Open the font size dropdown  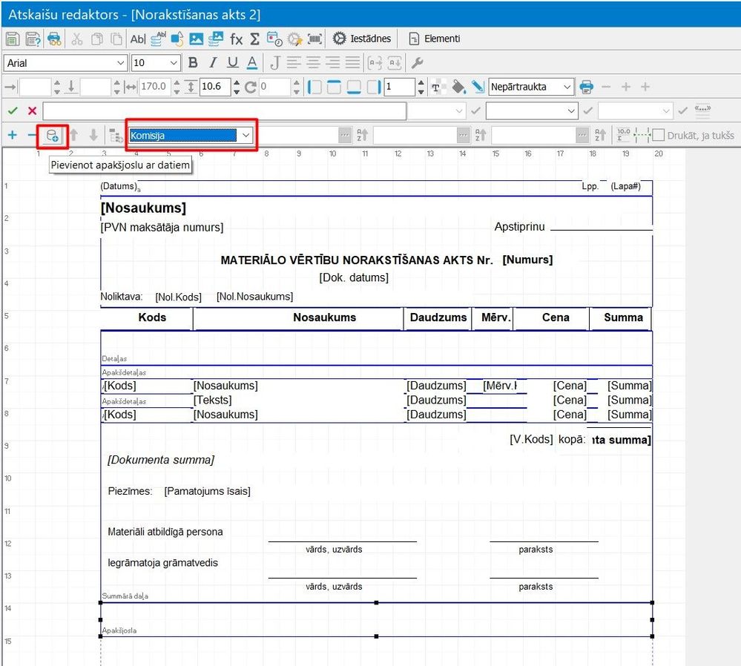pyautogui.click(x=174, y=63)
